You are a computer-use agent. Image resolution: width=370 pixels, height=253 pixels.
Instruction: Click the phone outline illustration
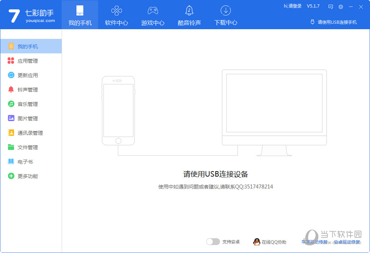point(118,111)
